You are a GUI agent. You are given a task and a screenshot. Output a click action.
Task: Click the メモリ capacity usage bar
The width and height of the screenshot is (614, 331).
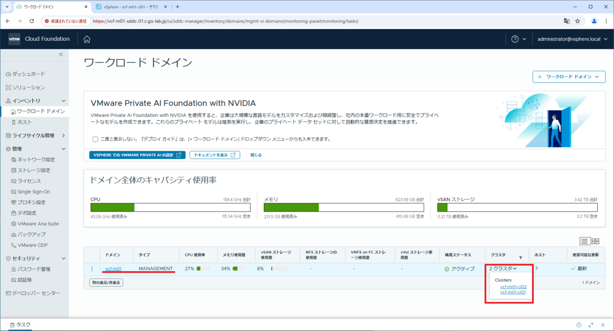click(344, 207)
